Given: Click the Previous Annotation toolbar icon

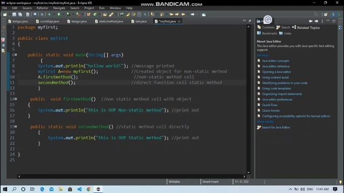Looking at the screenshot, I should click(162, 14).
